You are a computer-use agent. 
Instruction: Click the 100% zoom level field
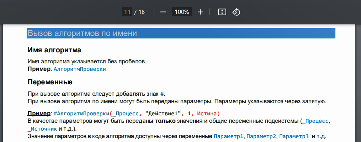pos(182,12)
